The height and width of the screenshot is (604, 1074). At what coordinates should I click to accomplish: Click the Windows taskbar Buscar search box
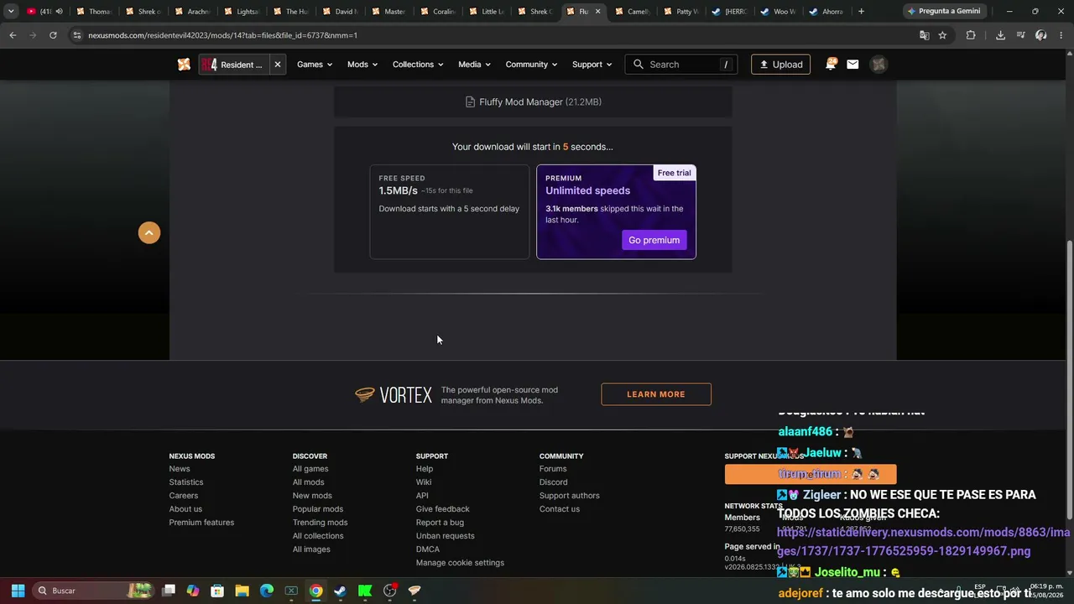94,591
